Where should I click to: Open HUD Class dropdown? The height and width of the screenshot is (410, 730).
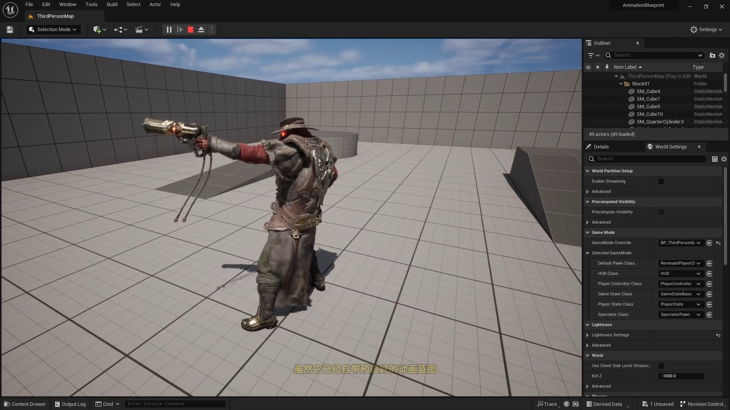pyautogui.click(x=681, y=274)
